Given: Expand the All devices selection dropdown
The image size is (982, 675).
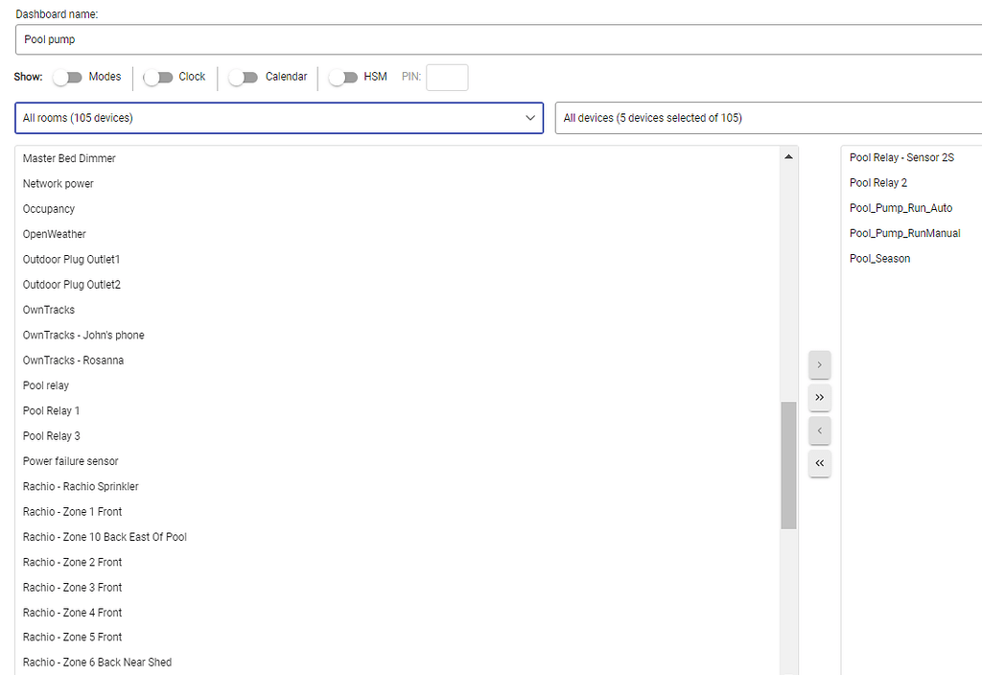Looking at the screenshot, I should pyautogui.click(x=767, y=118).
